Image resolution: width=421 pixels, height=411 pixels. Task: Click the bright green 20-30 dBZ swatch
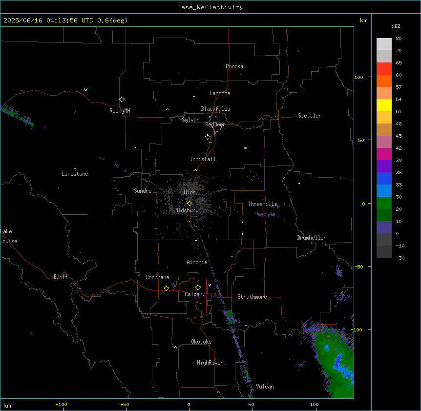384,203
